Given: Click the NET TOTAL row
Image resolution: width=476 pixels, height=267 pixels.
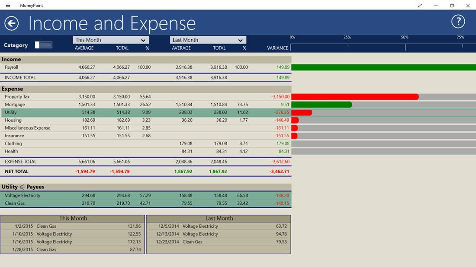Looking at the screenshot, I should pyautogui.click(x=87, y=171).
